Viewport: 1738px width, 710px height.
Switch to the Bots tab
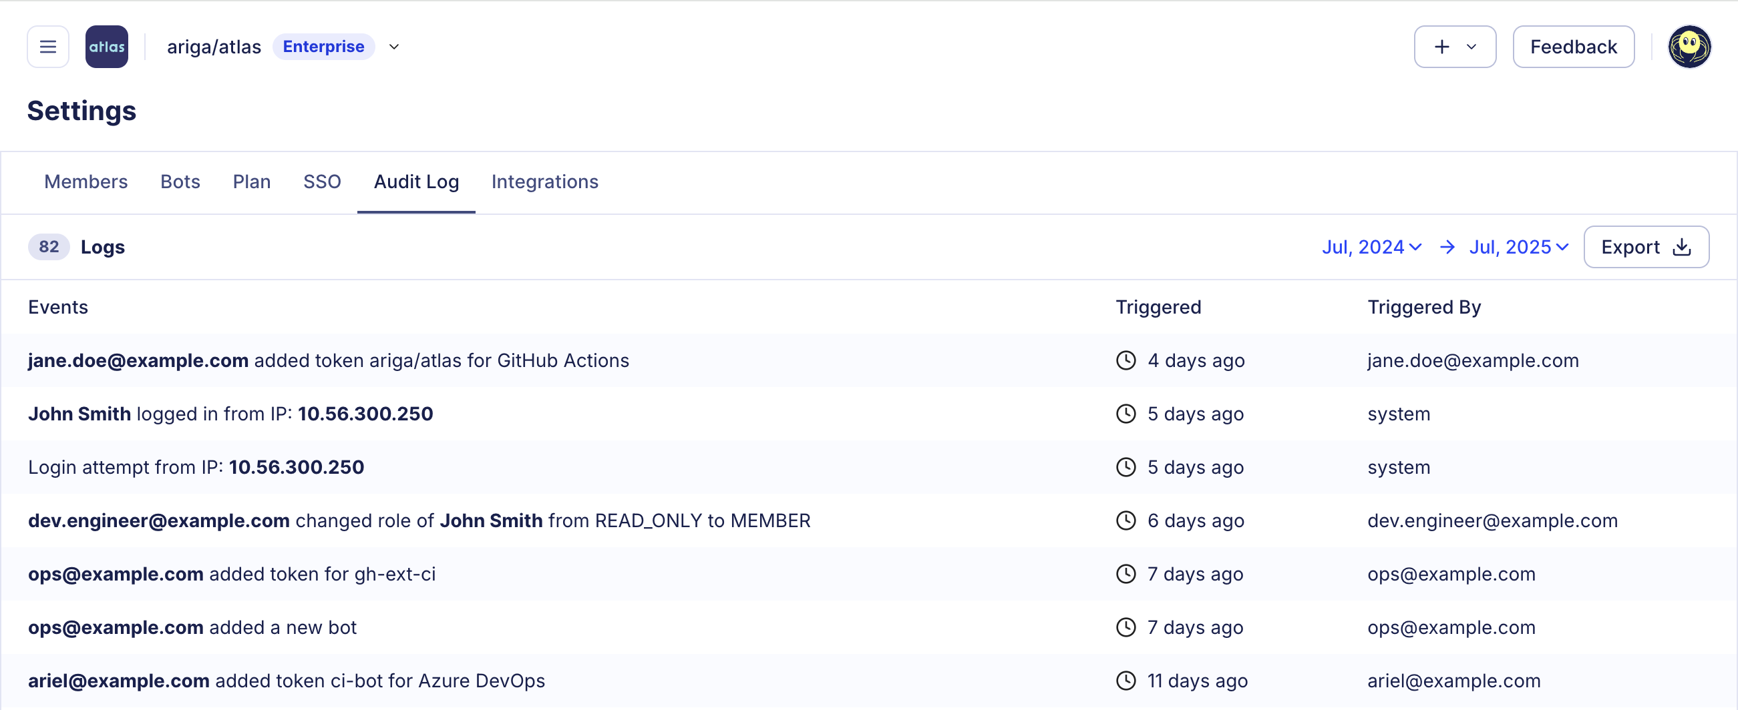coord(180,182)
